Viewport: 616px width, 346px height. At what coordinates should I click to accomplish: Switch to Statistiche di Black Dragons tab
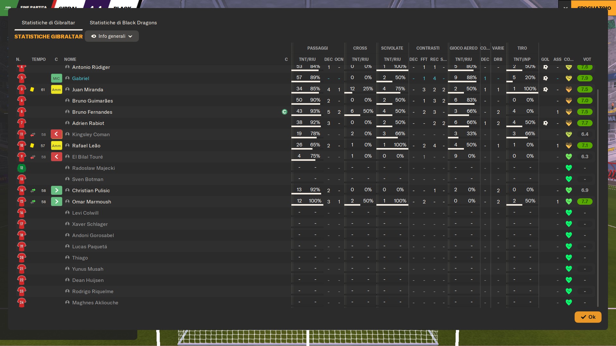click(123, 22)
